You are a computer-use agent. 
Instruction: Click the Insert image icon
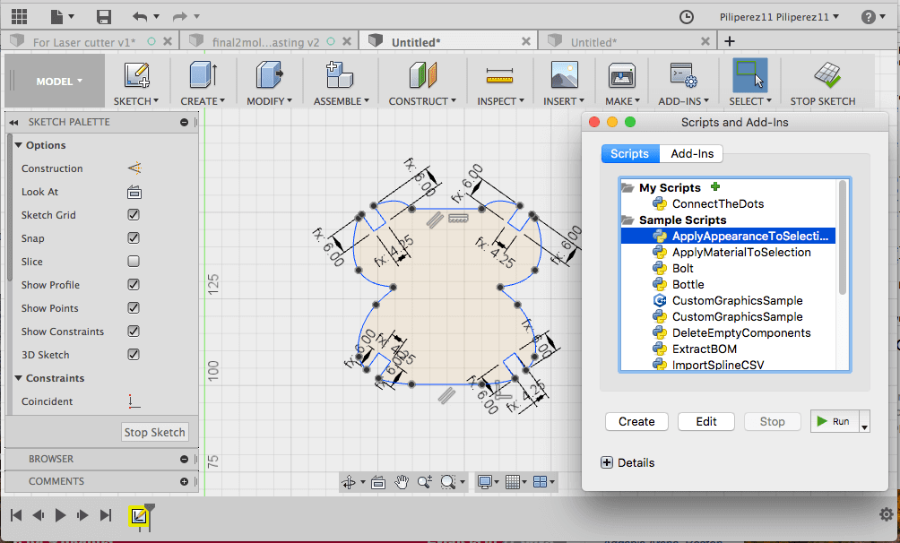coord(564,75)
